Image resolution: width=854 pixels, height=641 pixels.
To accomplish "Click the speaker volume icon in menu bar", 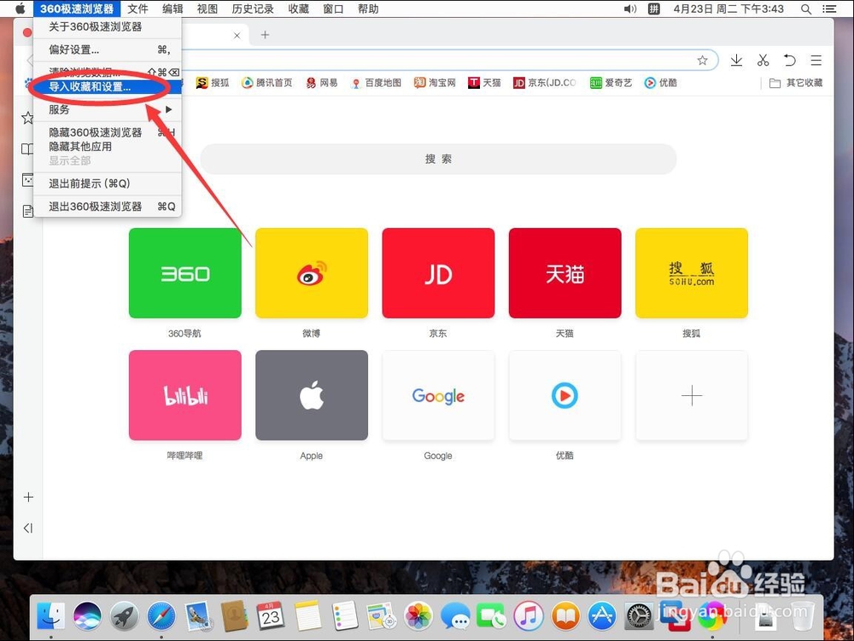I will [630, 9].
